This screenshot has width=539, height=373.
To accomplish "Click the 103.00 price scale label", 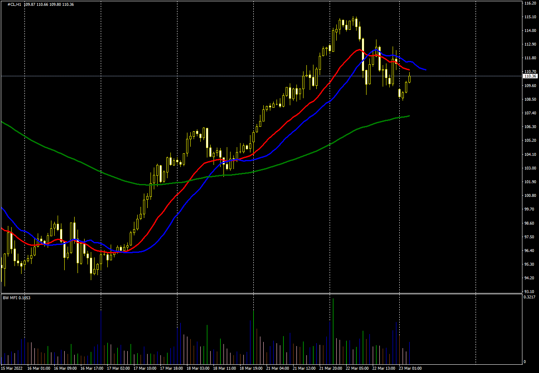I will [x=530, y=168].
